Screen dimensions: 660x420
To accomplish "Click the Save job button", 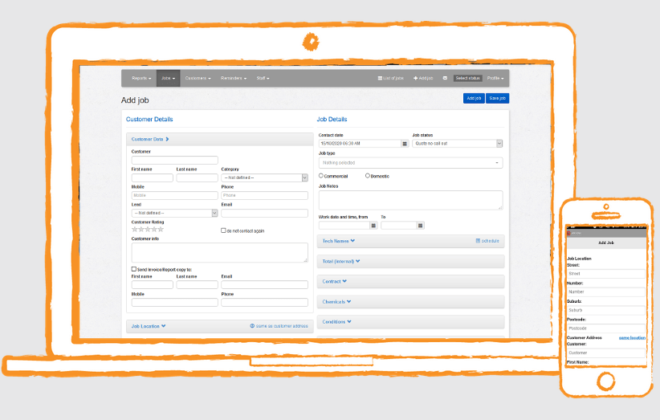I will 497,98.
